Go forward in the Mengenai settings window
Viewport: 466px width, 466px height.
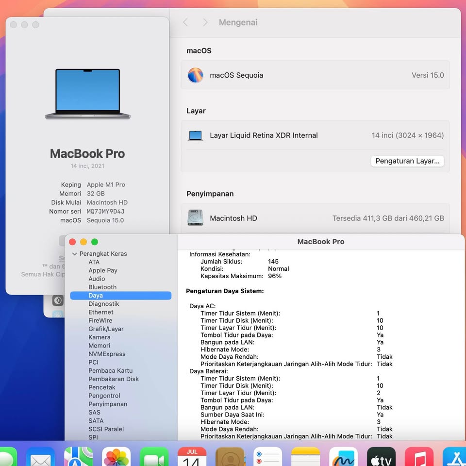tap(205, 22)
